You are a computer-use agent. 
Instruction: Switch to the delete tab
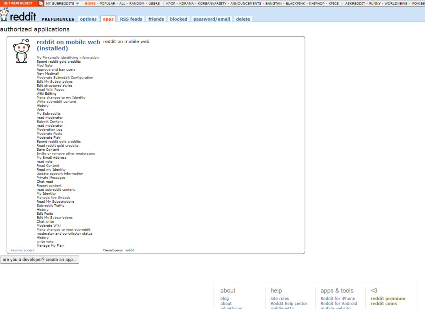click(x=243, y=19)
